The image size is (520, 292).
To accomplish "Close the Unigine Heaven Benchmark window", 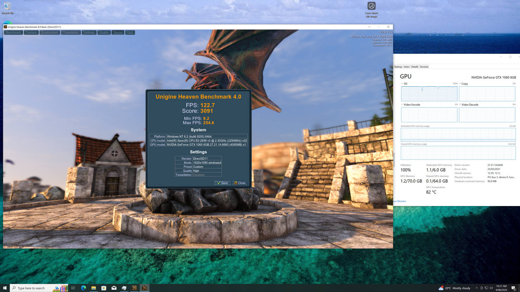I will tap(388, 27).
